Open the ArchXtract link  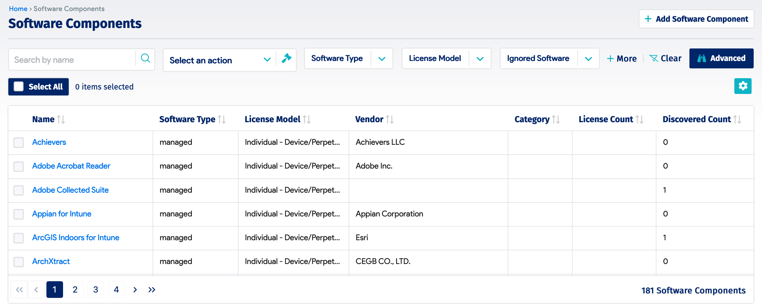51,261
